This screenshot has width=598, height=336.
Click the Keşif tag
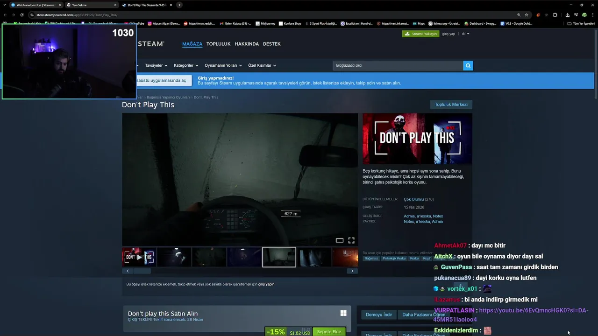[427, 259]
